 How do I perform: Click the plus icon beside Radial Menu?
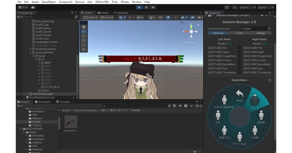click(269, 80)
